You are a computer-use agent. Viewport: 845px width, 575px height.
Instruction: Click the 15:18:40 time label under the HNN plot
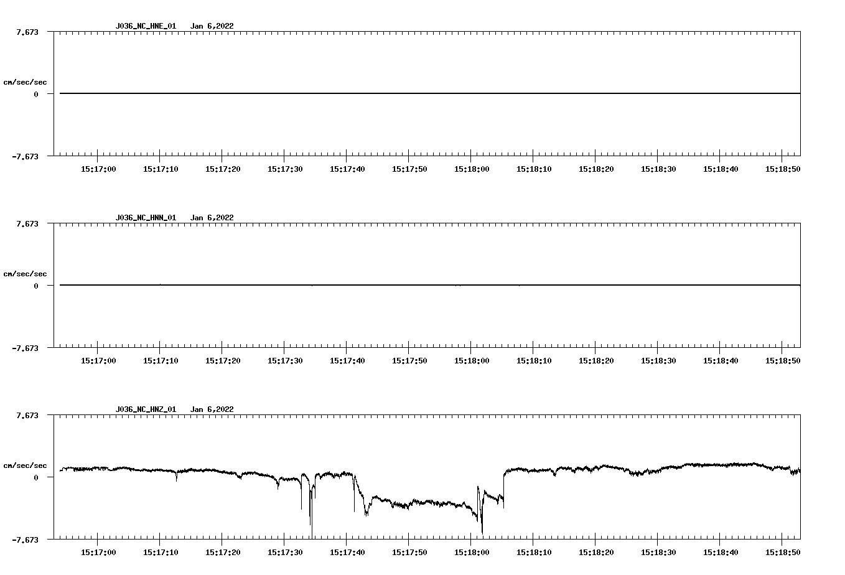click(721, 360)
